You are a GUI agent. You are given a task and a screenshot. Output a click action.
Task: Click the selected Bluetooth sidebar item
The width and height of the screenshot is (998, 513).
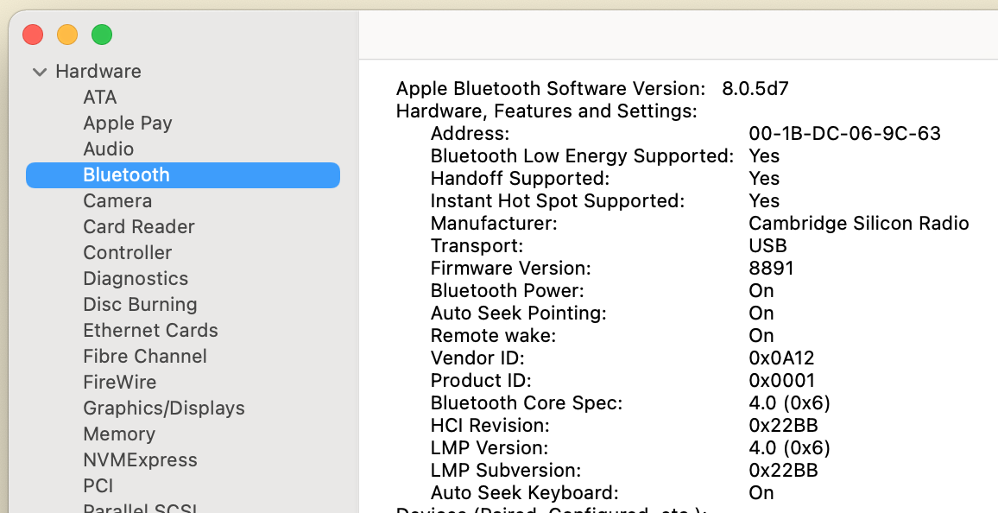click(x=126, y=175)
